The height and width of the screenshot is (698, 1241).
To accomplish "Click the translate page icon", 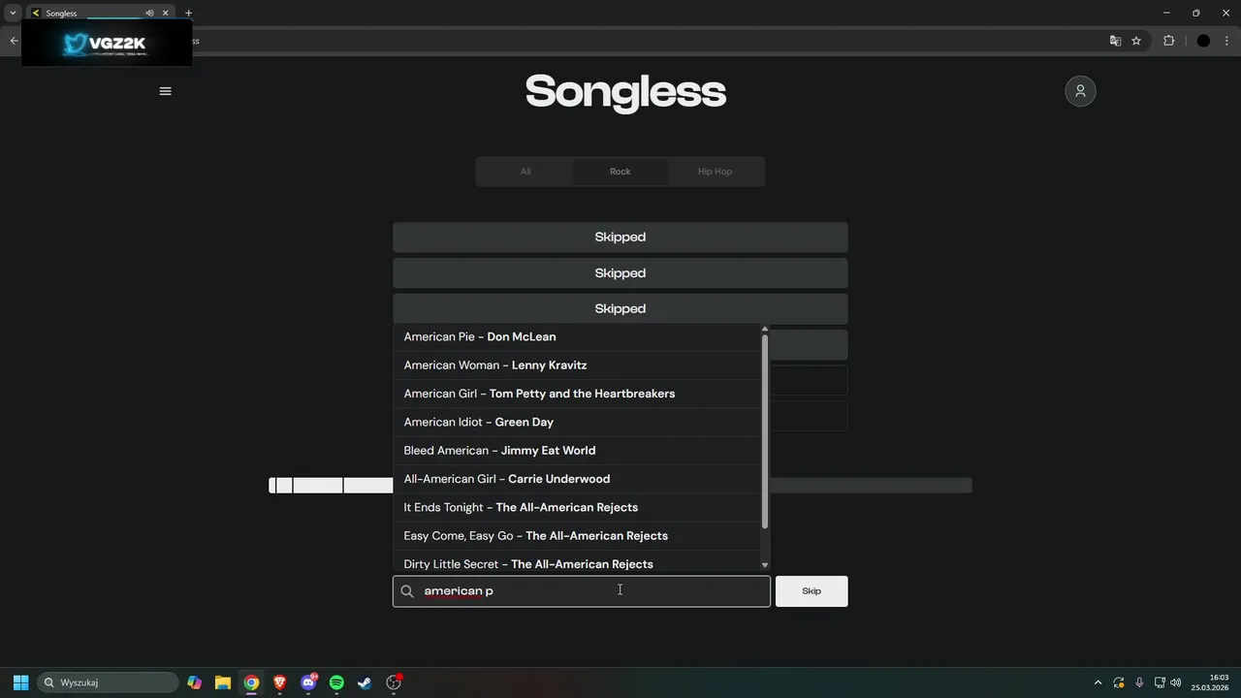I will point(1115,41).
